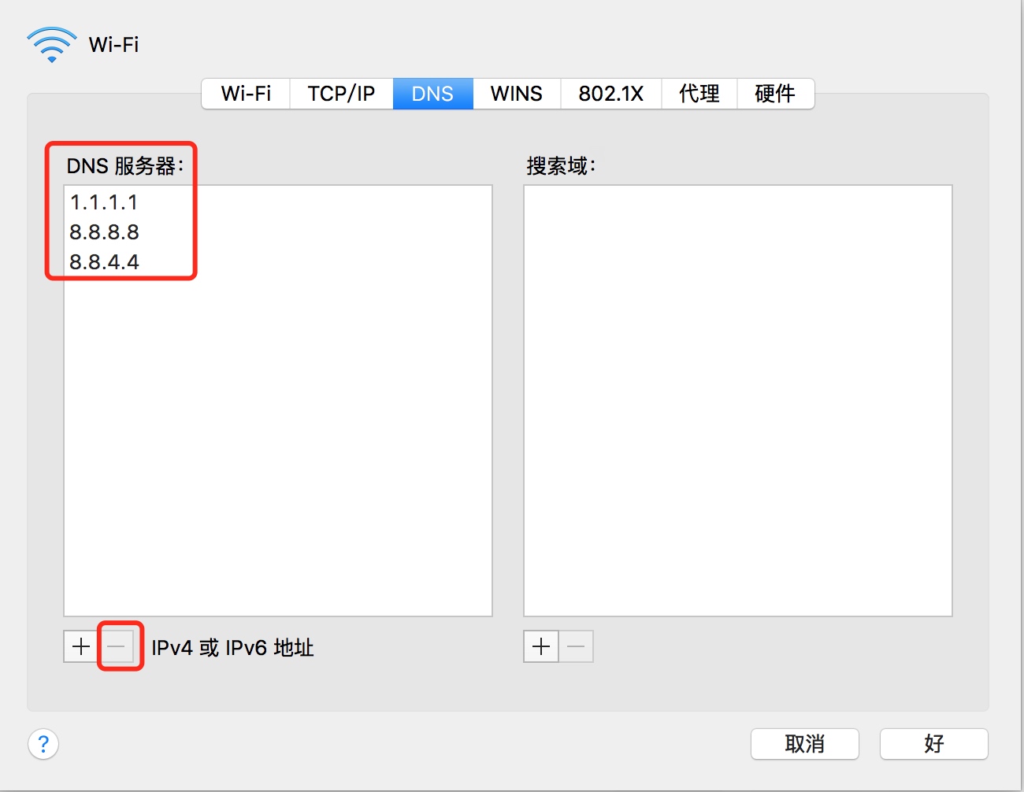The width and height of the screenshot is (1024, 792).
Task: Switch to the 硬件 tab
Action: point(775,94)
